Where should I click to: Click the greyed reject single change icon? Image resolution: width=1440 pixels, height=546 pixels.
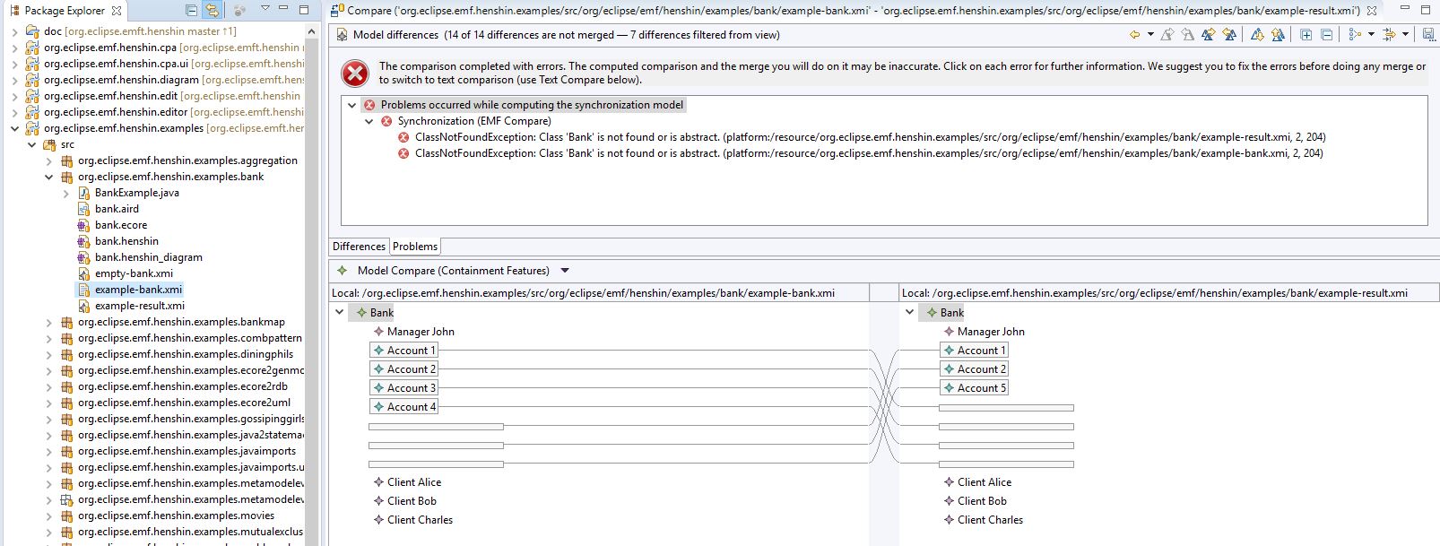[1187, 35]
